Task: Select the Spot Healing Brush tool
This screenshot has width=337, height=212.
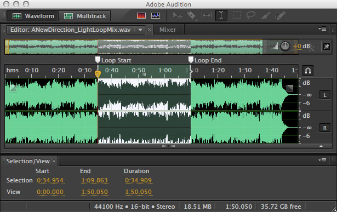Action: pos(280,16)
